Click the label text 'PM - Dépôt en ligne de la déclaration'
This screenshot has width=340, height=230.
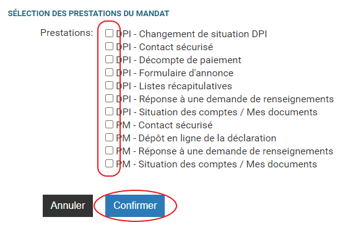(x=196, y=138)
